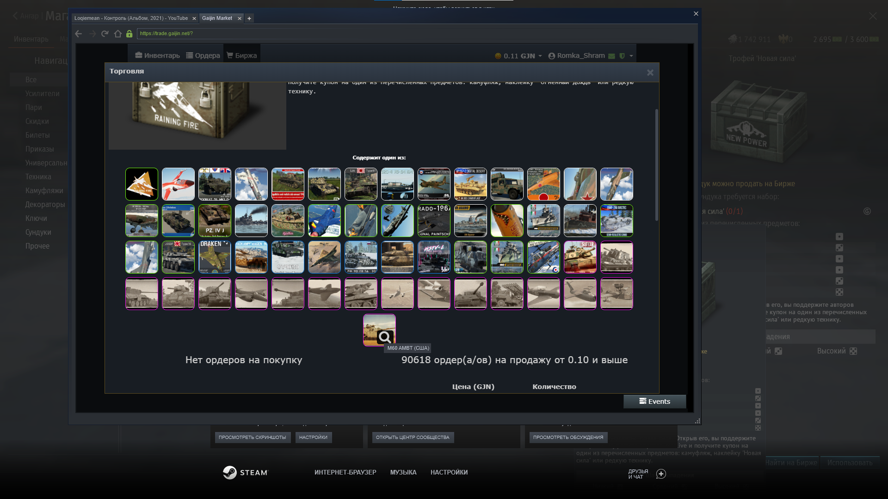Select the Raining Fire decal thumbnail
The image size is (888, 499).
point(142,184)
